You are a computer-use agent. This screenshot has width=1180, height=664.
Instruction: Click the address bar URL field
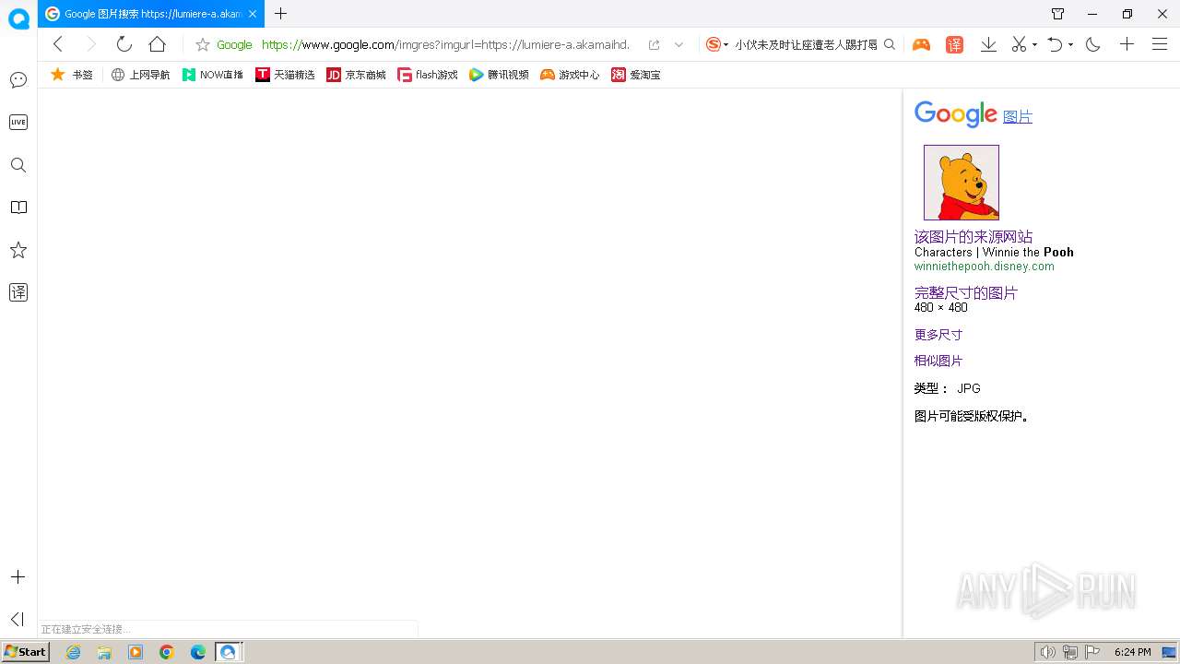pyautogui.click(x=445, y=44)
